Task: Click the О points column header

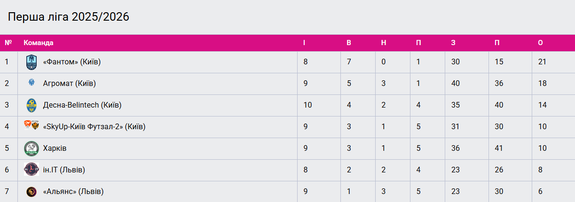Action: 540,43
